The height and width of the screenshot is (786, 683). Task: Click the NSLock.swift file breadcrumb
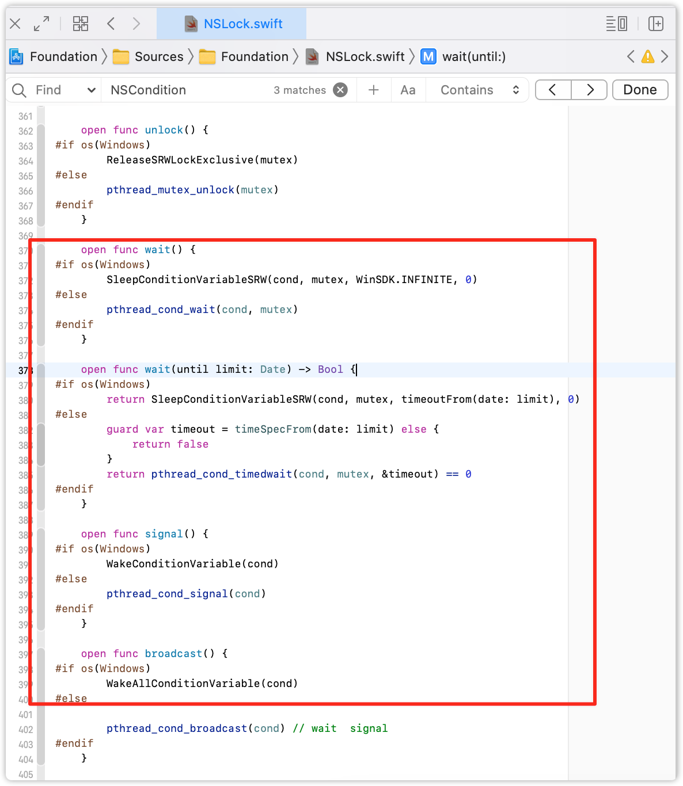click(365, 56)
